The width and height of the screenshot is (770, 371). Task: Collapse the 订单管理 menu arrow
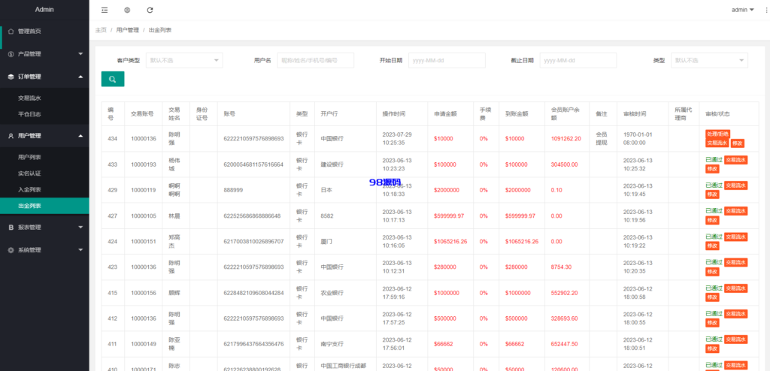click(x=80, y=77)
